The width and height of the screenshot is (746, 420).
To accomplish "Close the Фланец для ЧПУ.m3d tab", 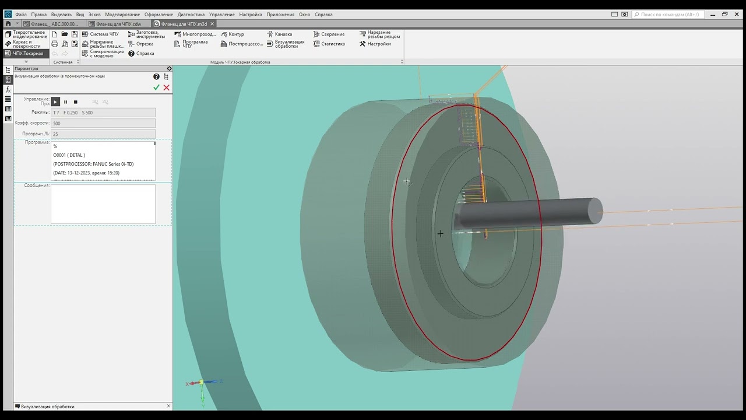I will coord(212,24).
